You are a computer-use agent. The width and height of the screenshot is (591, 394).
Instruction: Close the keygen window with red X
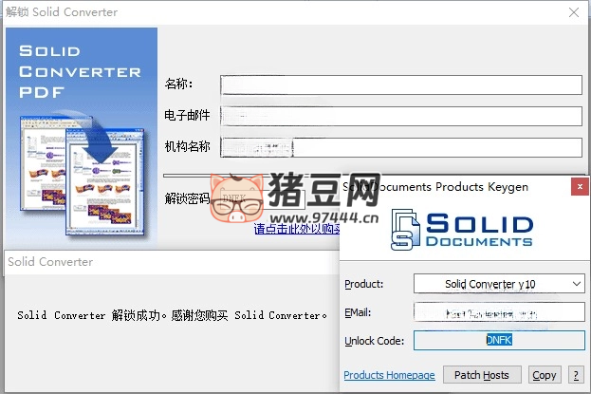[x=579, y=187]
